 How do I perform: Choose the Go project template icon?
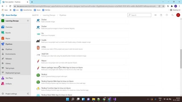coord(38,34)
